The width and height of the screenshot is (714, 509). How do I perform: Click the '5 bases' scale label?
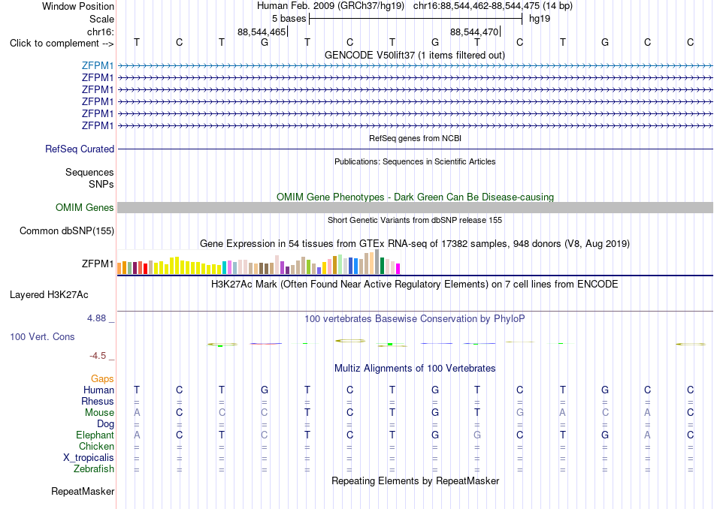[x=289, y=19]
